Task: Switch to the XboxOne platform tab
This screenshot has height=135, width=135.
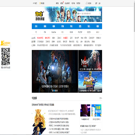Action: point(54,32)
